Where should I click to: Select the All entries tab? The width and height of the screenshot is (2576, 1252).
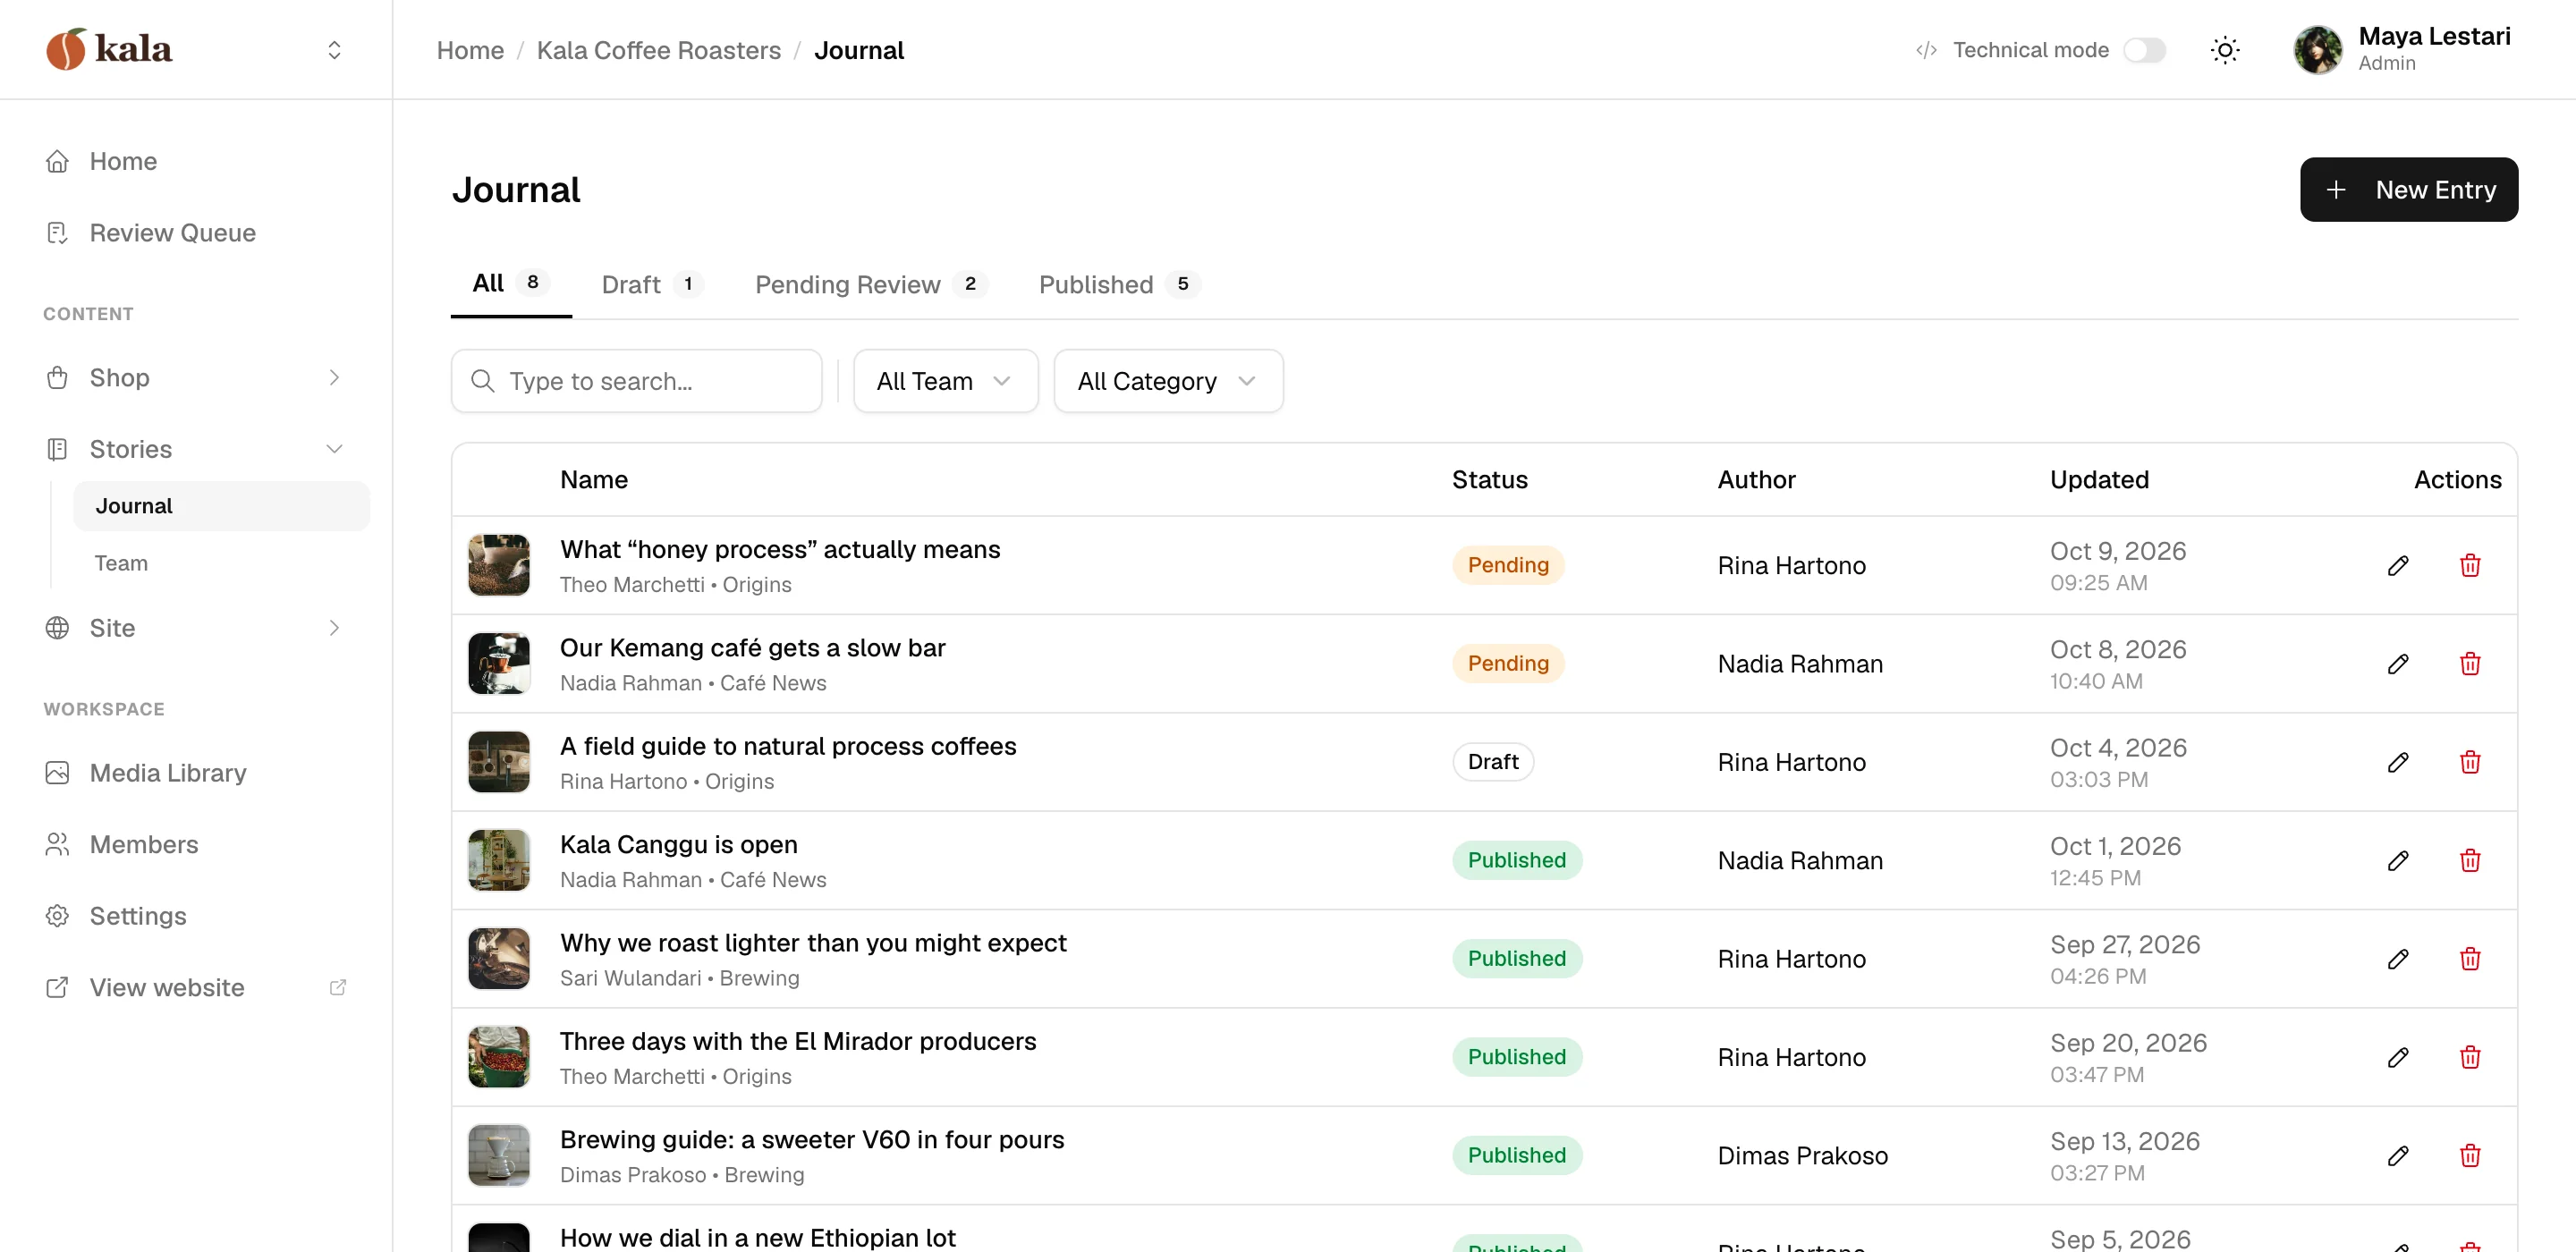(510, 284)
